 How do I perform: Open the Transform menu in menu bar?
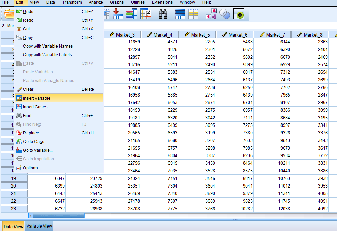click(x=72, y=2)
